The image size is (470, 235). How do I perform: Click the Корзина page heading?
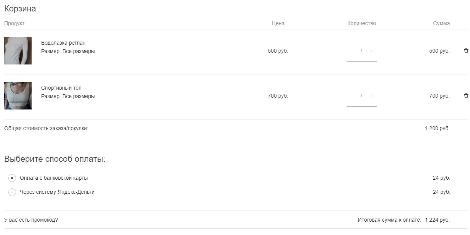click(x=20, y=8)
